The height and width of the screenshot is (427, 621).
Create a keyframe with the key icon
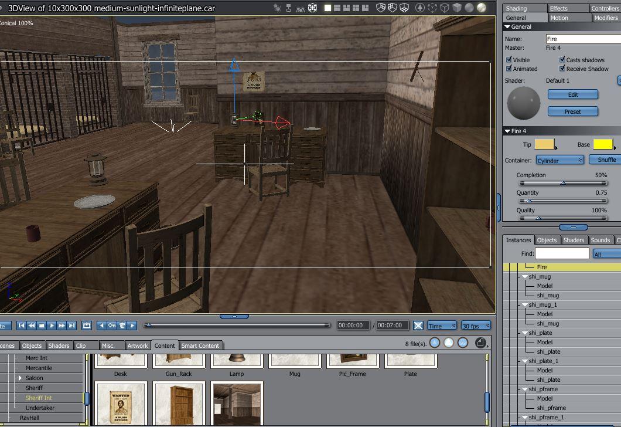pos(112,326)
